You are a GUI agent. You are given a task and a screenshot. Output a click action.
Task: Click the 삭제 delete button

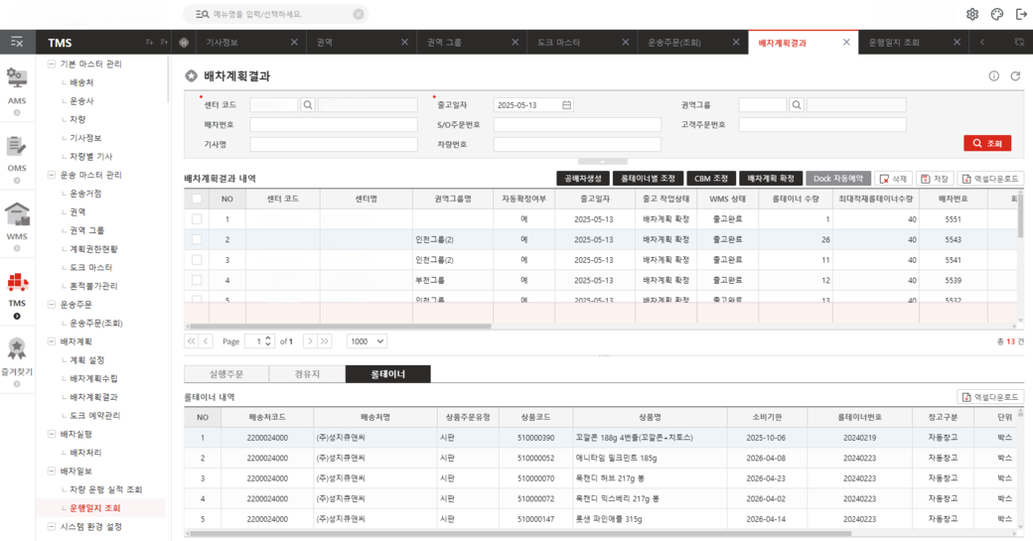[893, 179]
